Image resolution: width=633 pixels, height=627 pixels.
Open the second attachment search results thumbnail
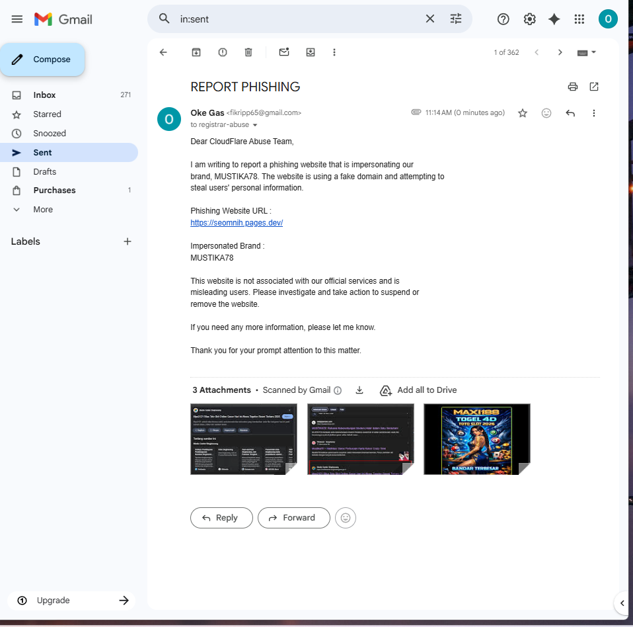tap(360, 439)
